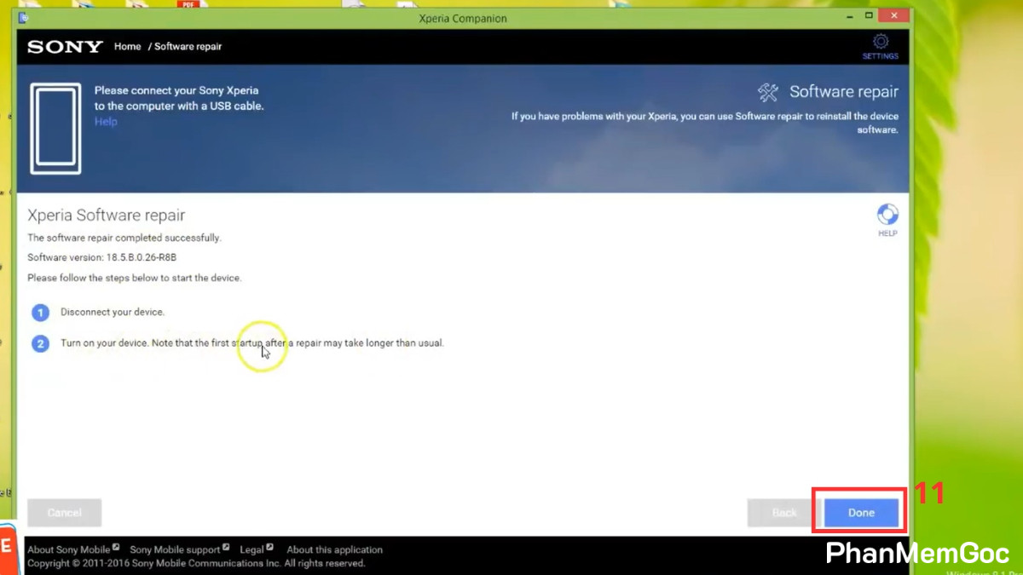Screen dimensions: 1023x575
Task: Click step 2 number badge
Action: [40, 344]
